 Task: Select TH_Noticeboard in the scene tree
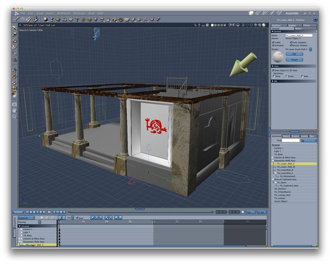coord(287,177)
